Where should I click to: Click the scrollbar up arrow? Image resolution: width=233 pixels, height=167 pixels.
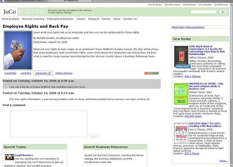232,4
